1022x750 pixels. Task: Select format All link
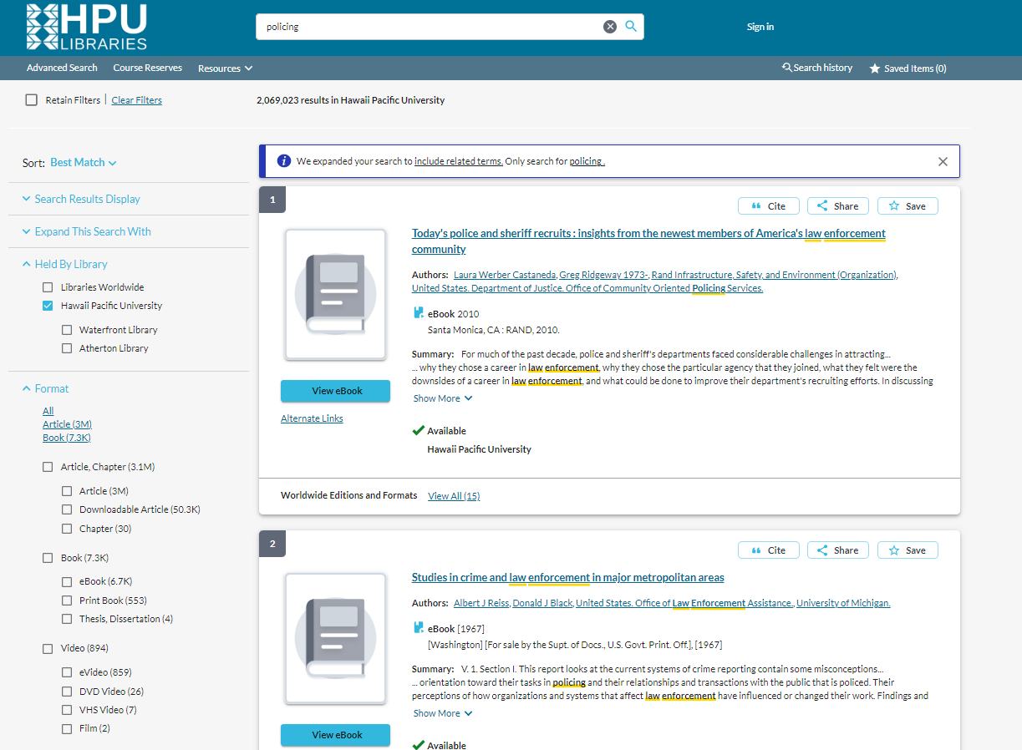pos(48,411)
